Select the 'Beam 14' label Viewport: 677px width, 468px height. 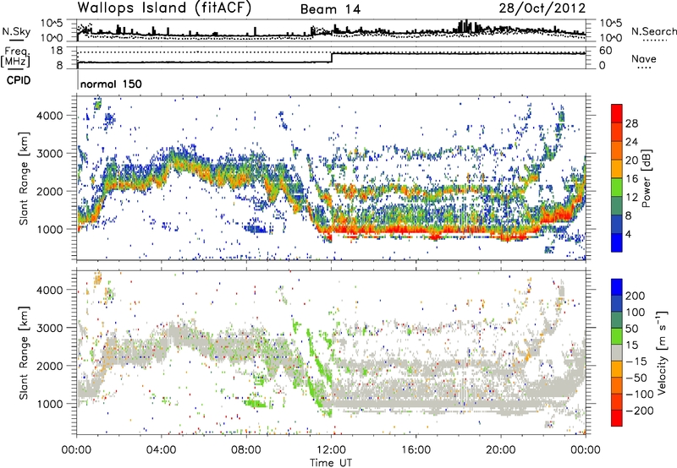tap(330, 9)
